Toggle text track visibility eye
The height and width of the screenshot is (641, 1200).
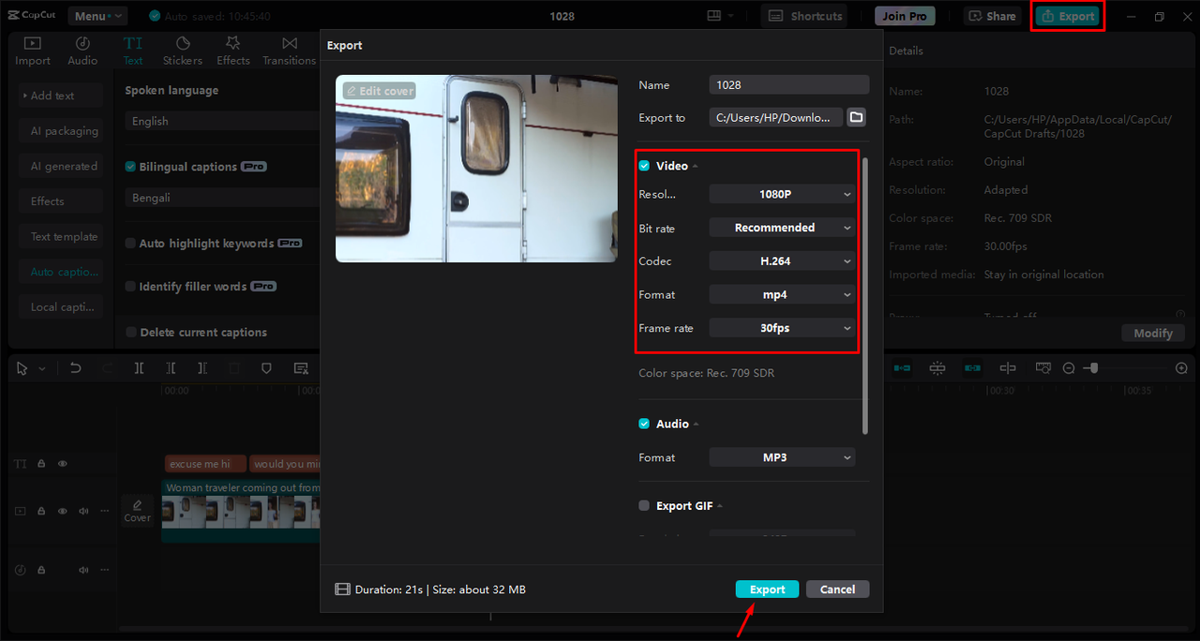[63, 464]
